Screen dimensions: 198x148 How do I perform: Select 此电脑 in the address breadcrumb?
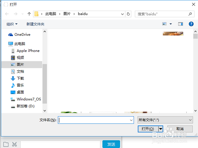[51, 14]
